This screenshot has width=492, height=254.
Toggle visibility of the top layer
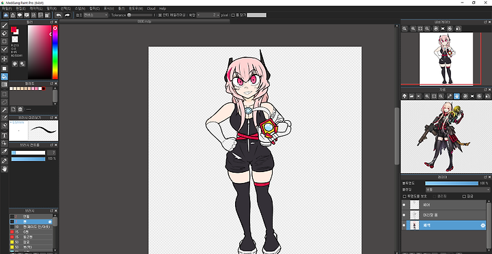pyautogui.click(x=404, y=205)
